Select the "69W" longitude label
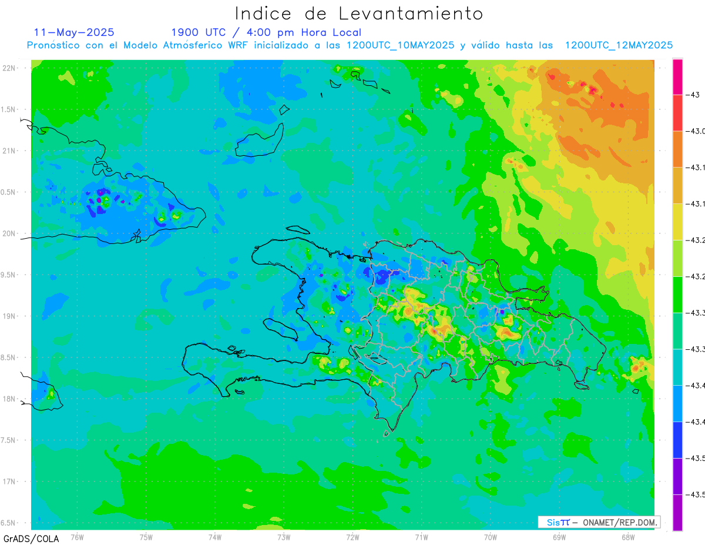This screenshot has width=705, height=545. (x=559, y=537)
